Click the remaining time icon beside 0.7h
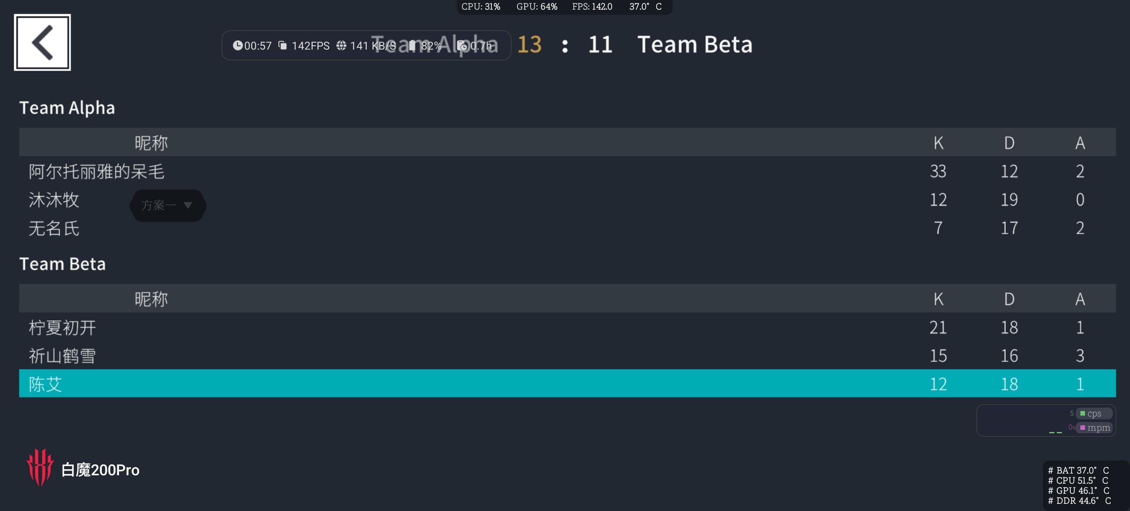The width and height of the screenshot is (1130, 511). coord(462,46)
